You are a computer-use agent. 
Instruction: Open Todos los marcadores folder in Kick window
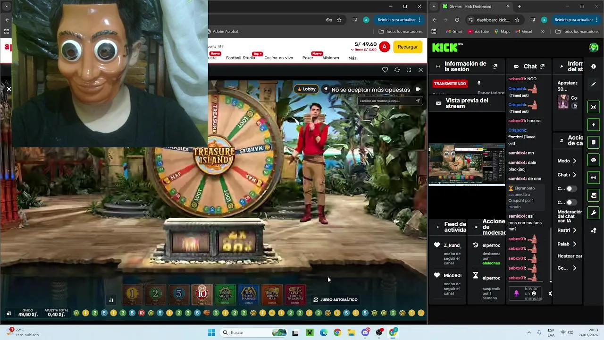click(577, 32)
